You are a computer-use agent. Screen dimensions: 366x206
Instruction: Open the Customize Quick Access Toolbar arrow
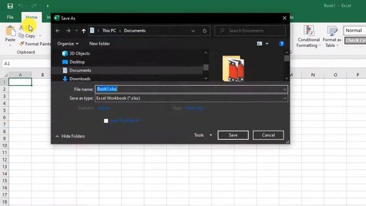(47, 6)
